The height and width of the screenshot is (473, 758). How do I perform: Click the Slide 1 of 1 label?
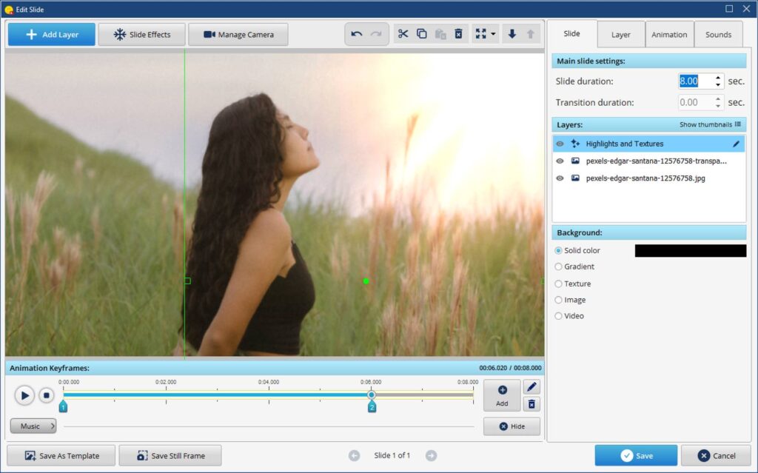point(392,455)
